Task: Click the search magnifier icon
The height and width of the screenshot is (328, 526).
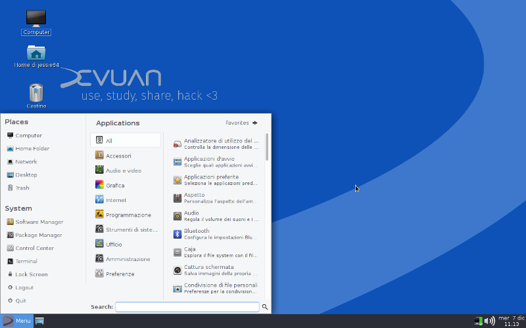Action: [265, 307]
